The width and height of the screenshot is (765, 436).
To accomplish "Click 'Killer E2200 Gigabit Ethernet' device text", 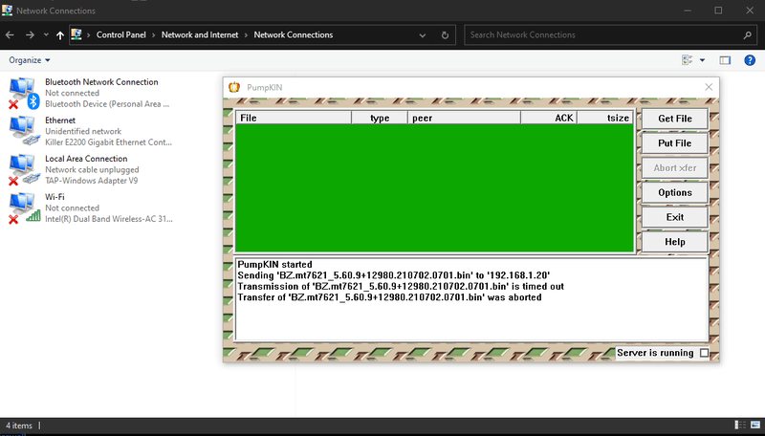I will coord(109,142).
